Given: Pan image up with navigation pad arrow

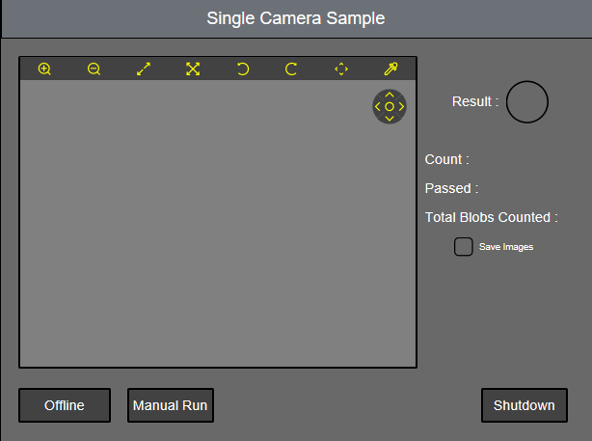Looking at the screenshot, I should (390, 95).
